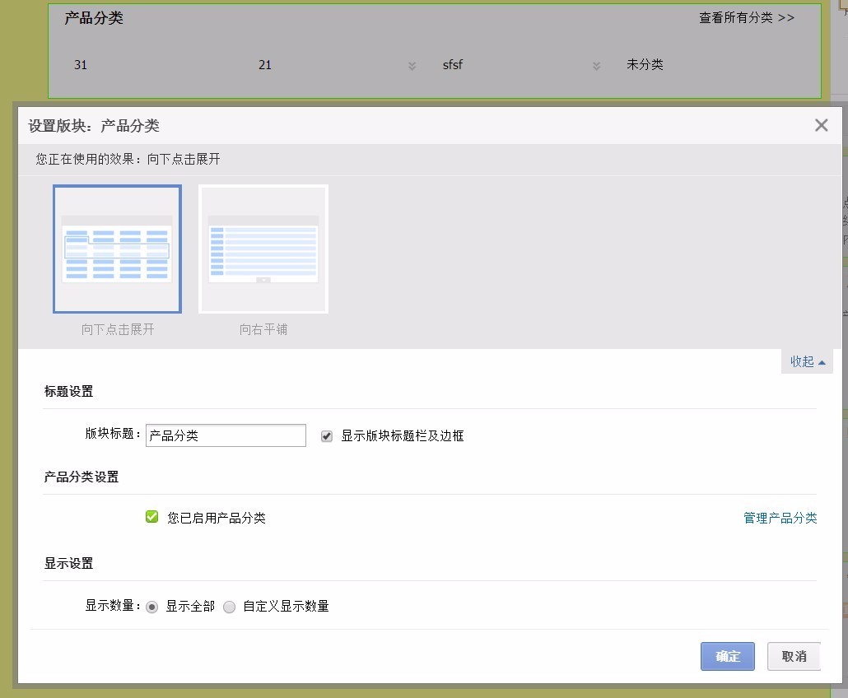The image size is (848, 698).
Task: Disable the "您已启用产品分类" checkbox
Action: 151,516
